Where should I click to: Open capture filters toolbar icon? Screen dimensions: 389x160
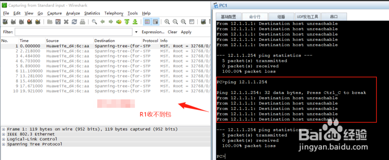pyautogui.click(x=203, y=22)
